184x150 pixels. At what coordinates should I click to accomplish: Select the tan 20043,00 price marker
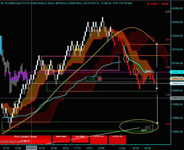tap(177, 79)
